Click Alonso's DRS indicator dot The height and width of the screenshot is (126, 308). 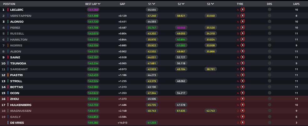click(269, 21)
